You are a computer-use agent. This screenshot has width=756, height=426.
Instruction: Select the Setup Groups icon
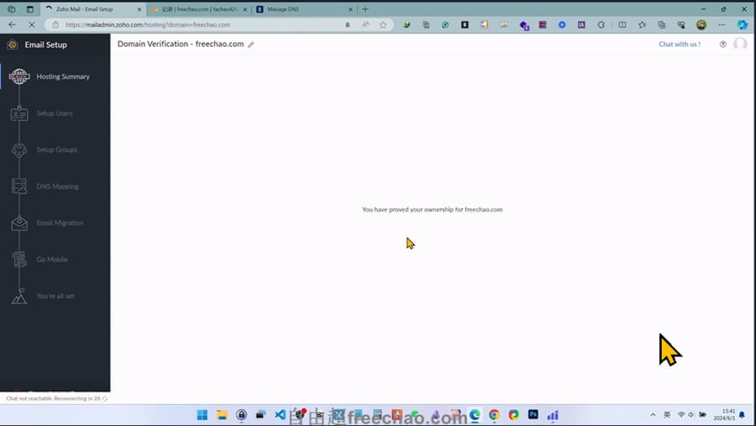18,150
